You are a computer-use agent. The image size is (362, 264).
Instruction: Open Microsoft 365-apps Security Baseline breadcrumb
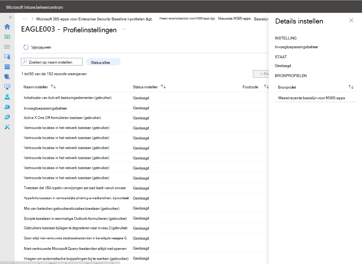click(x=94, y=19)
